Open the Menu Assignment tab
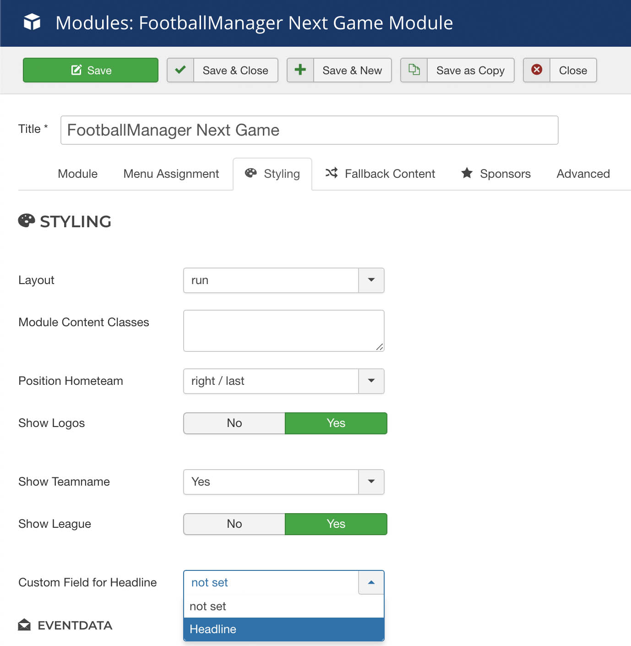Image resolution: width=631 pixels, height=646 pixels. point(171,174)
